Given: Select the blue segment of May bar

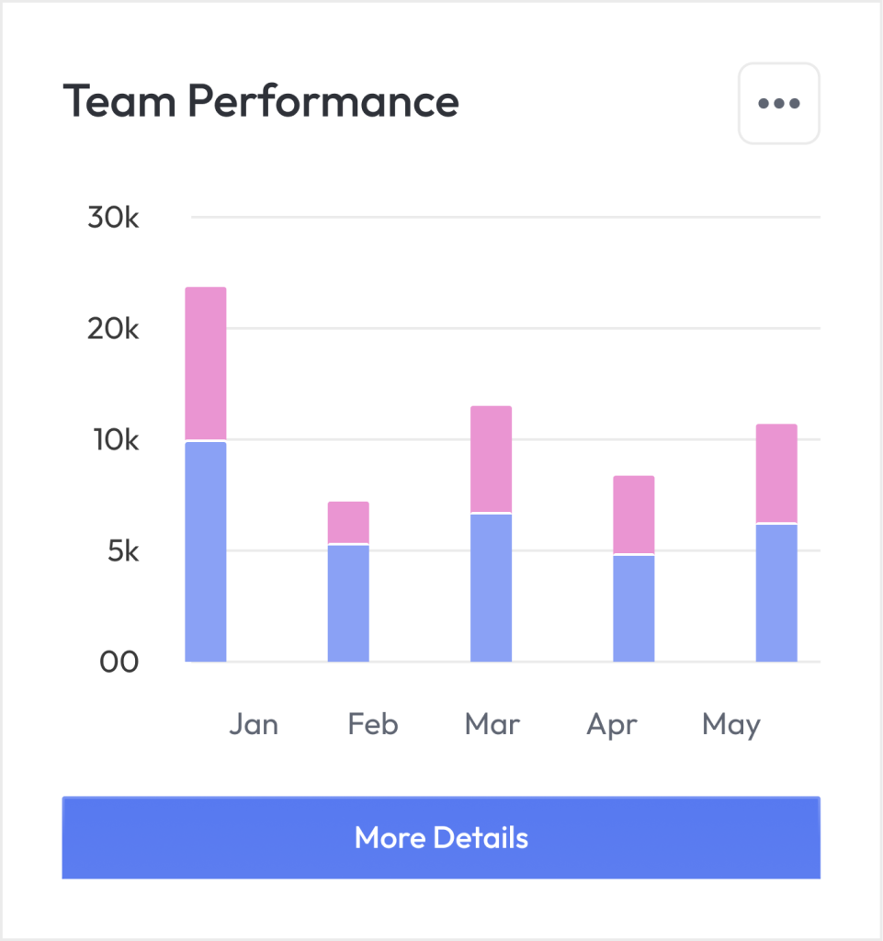Looking at the screenshot, I should 776,593.
